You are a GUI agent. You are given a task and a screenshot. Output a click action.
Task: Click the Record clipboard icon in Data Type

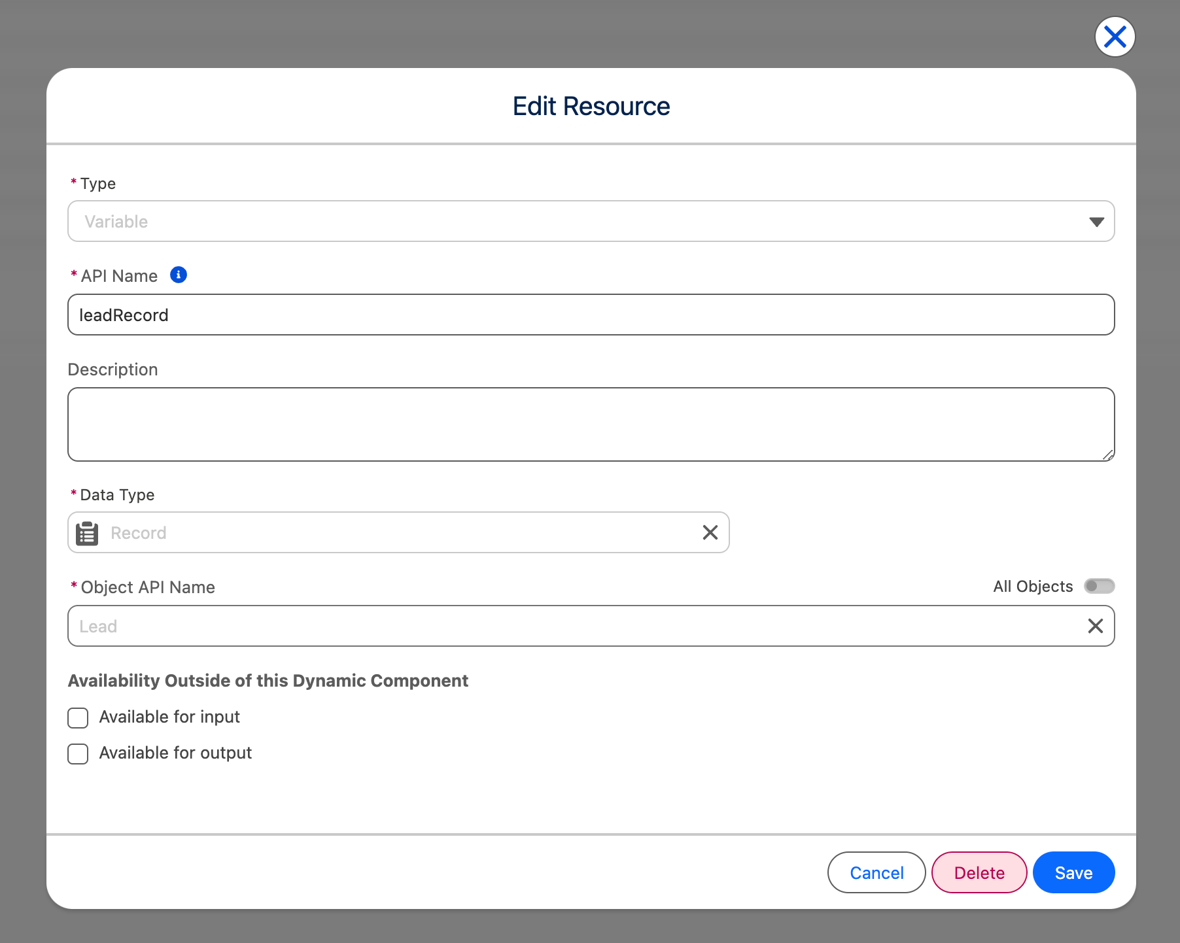pos(87,533)
